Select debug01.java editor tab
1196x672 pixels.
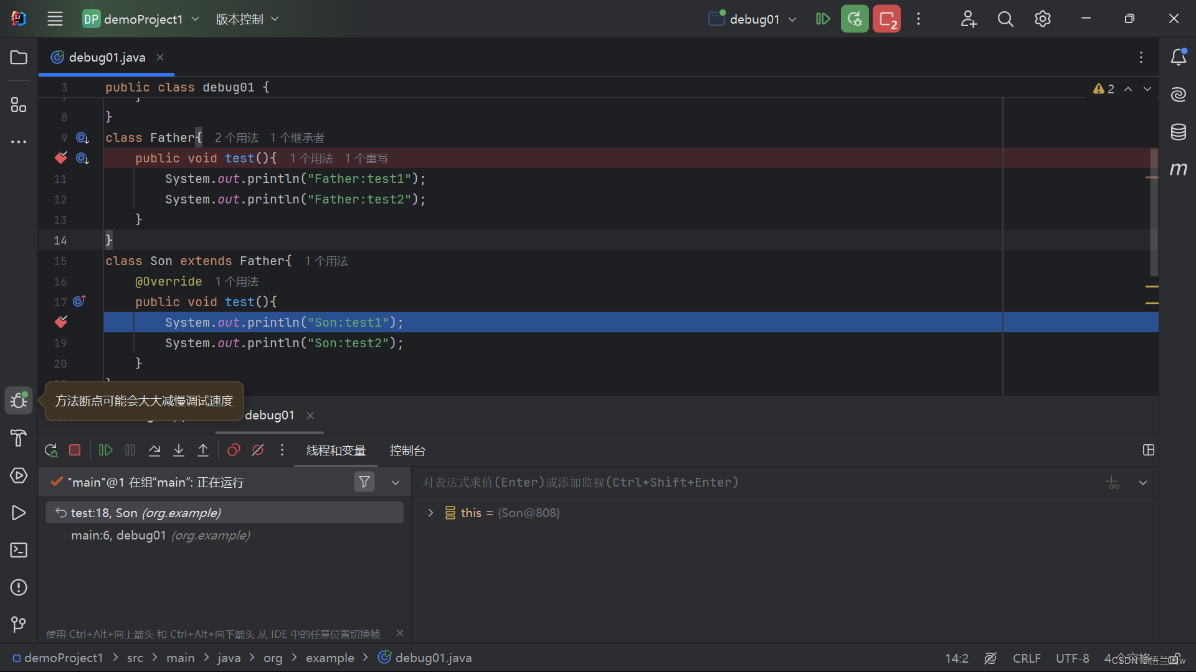point(107,57)
